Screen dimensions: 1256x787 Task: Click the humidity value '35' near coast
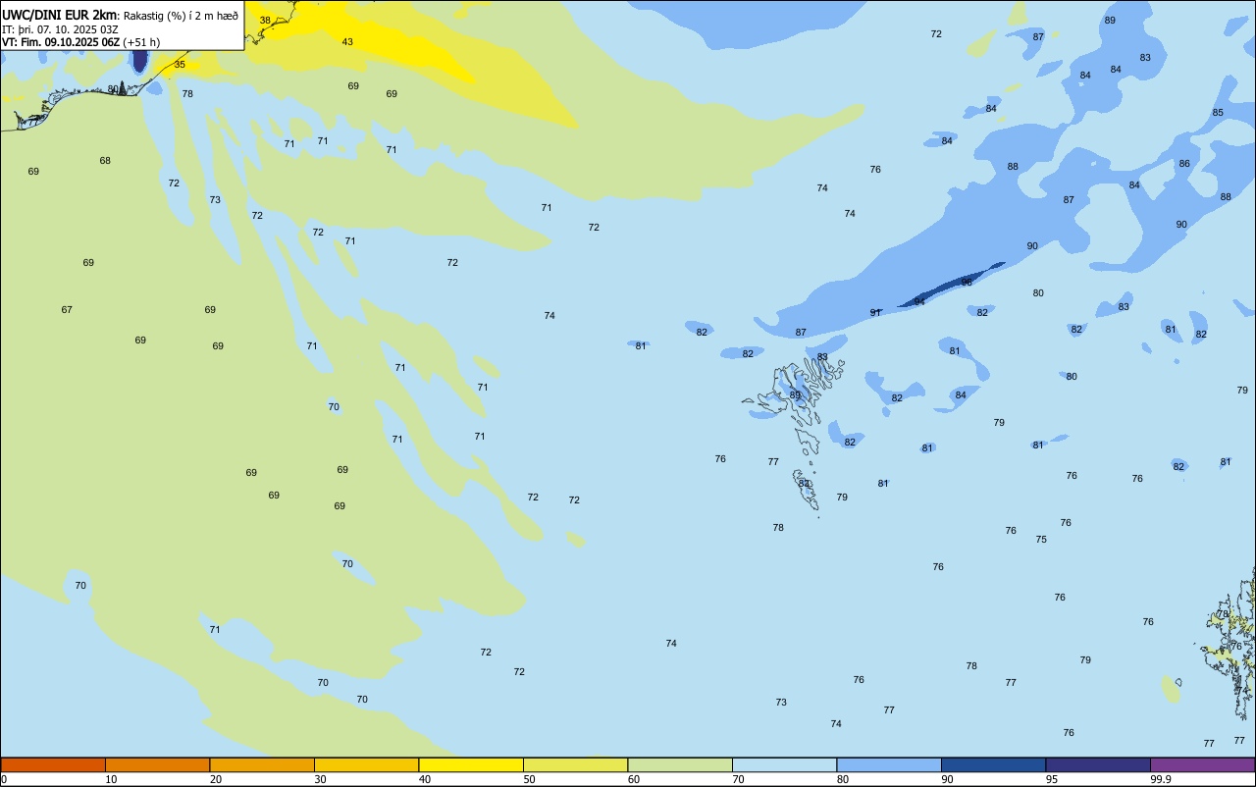click(180, 64)
